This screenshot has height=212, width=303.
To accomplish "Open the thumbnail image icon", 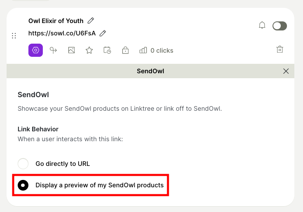I will tap(71, 50).
